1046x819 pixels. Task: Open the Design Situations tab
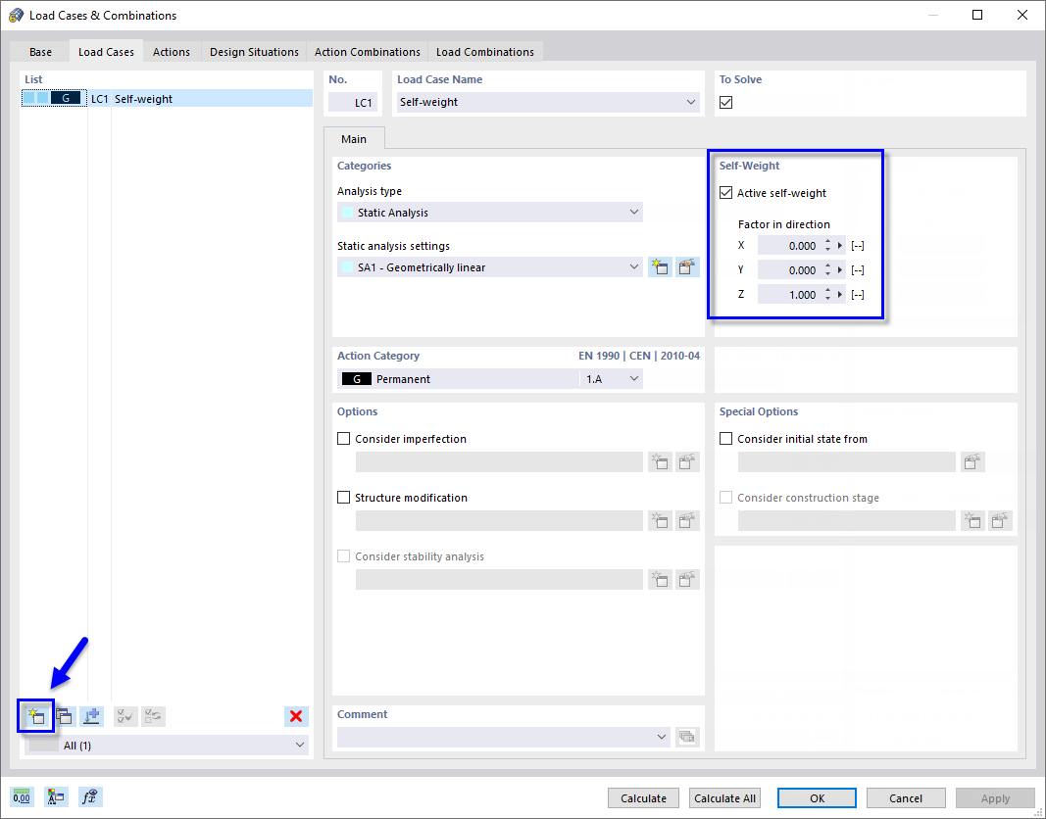(253, 51)
